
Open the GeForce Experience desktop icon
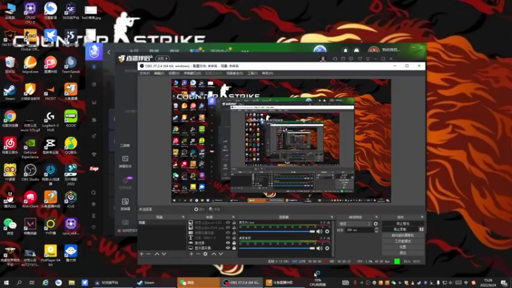tap(30, 148)
